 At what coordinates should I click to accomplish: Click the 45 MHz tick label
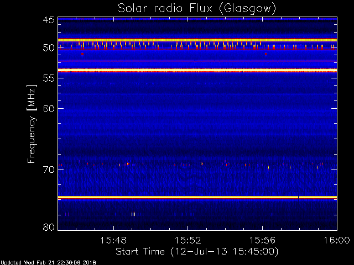pyautogui.click(x=49, y=20)
